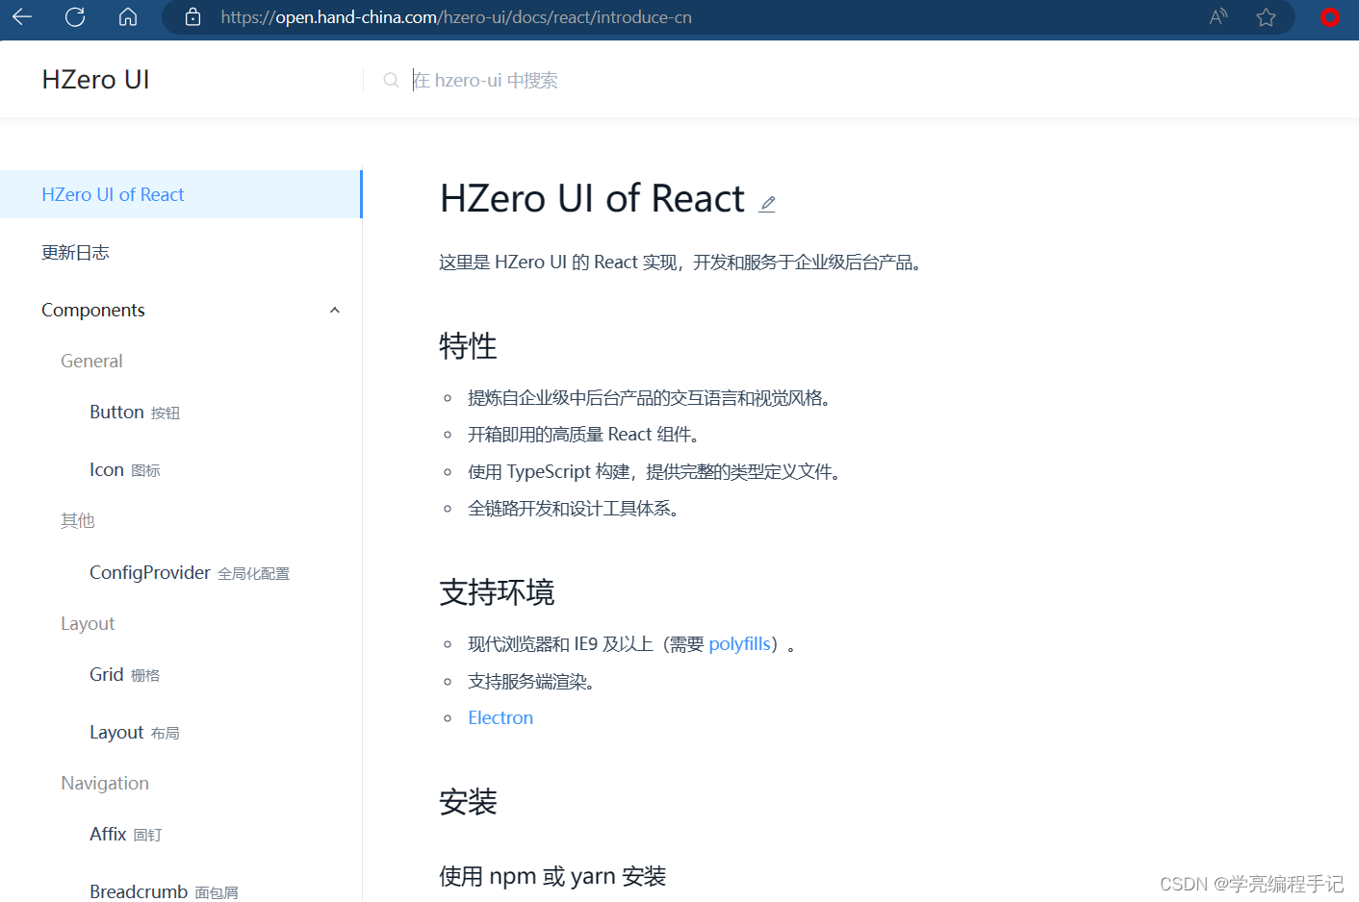The image size is (1359, 902).
Task: Click the search magnifier in the header
Action: [x=391, y=80]
